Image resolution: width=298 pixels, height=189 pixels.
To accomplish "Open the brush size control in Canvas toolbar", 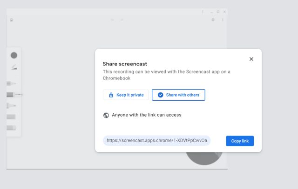I will coord(14,67).
